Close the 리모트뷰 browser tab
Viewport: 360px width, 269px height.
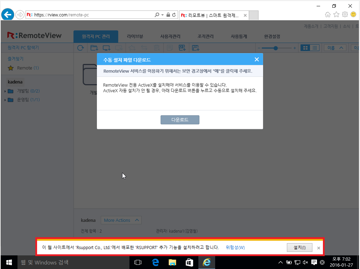pyautogui.click(x=245, y=15)
